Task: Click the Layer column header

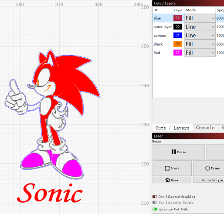Action: [178, 10]
